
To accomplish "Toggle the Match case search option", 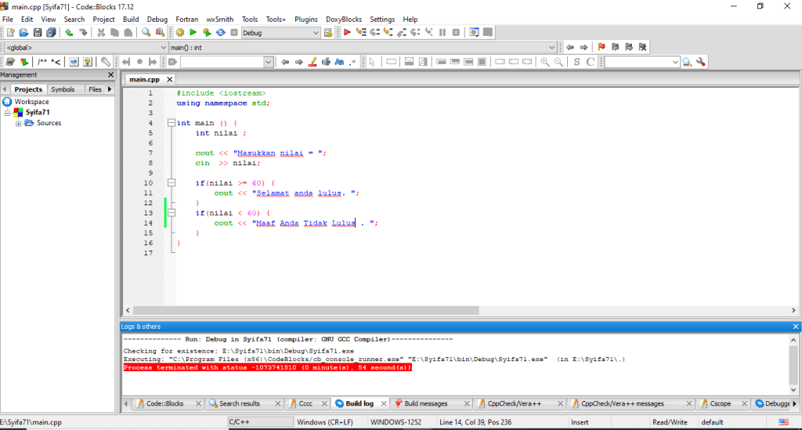I will (339, 62).
